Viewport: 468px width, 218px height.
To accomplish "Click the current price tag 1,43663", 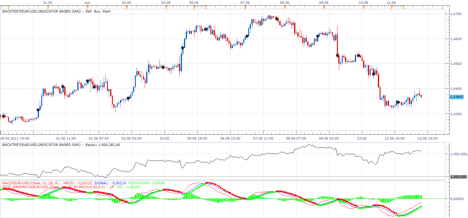I will point(457,97).
